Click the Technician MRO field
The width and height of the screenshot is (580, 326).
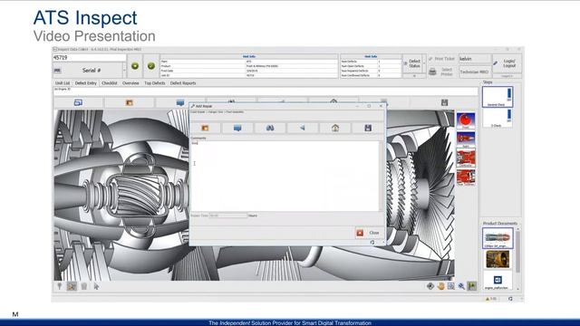coord(475,72)
